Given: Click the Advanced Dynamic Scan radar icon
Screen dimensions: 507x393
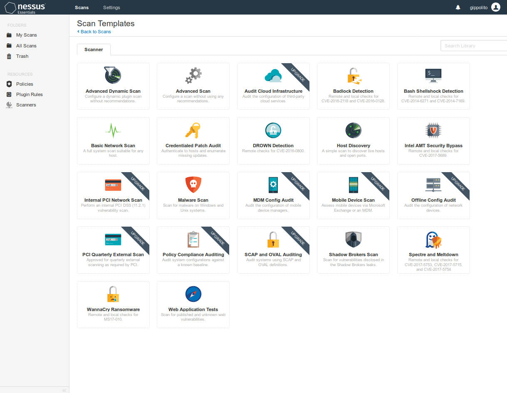Looking at the screenshot, I should coord(113,75).
